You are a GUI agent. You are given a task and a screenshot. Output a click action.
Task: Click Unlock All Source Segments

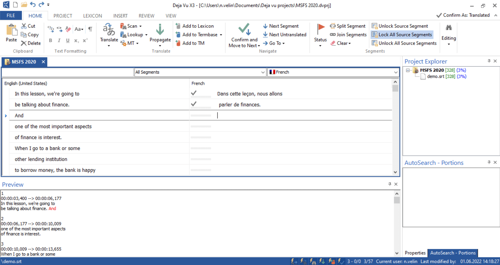[404, 43]
